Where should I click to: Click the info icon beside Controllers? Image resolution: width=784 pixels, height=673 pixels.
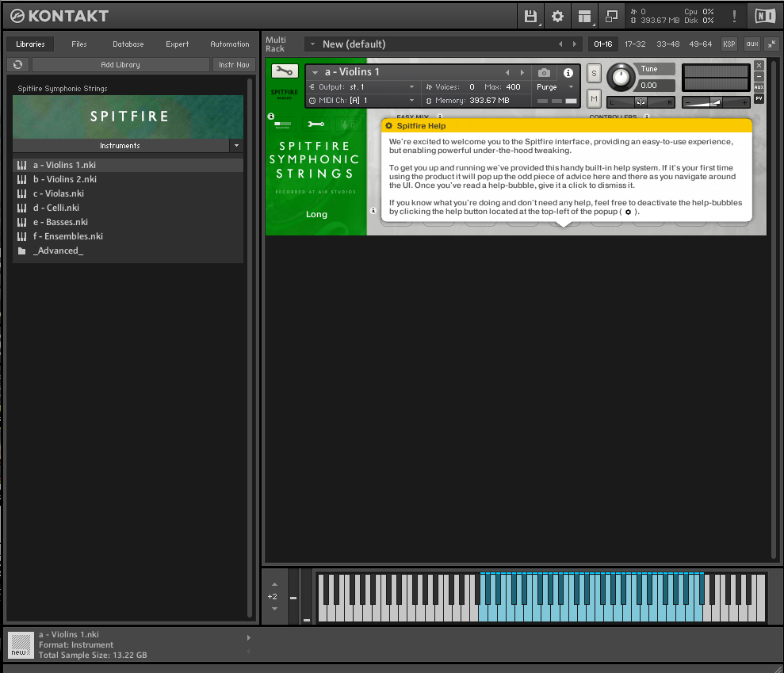point(647,117)
